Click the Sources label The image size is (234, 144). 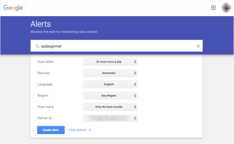pos(43,73)
